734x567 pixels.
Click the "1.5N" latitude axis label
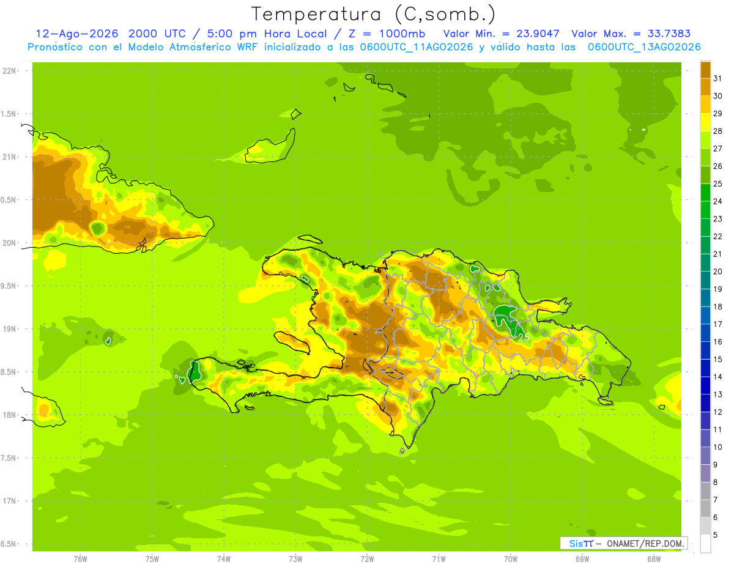[x=9, y=114]
